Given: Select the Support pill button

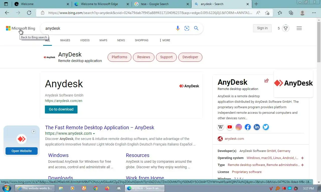Looking at the screenshot, I should coord(166,57).
